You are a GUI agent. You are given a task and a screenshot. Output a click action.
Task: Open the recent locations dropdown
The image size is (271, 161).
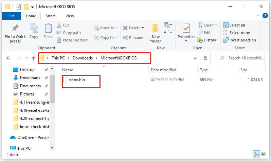tap(26, 58)
